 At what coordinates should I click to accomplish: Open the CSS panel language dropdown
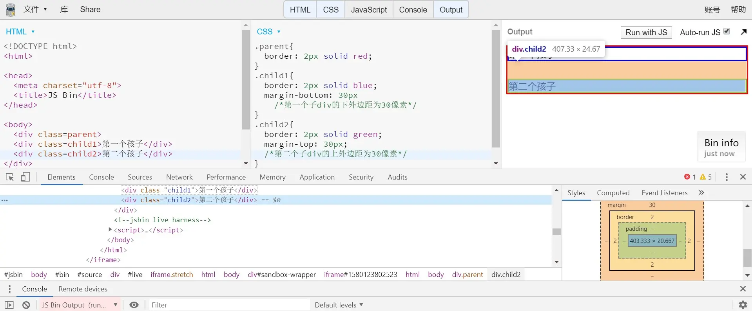pos(268,32)
